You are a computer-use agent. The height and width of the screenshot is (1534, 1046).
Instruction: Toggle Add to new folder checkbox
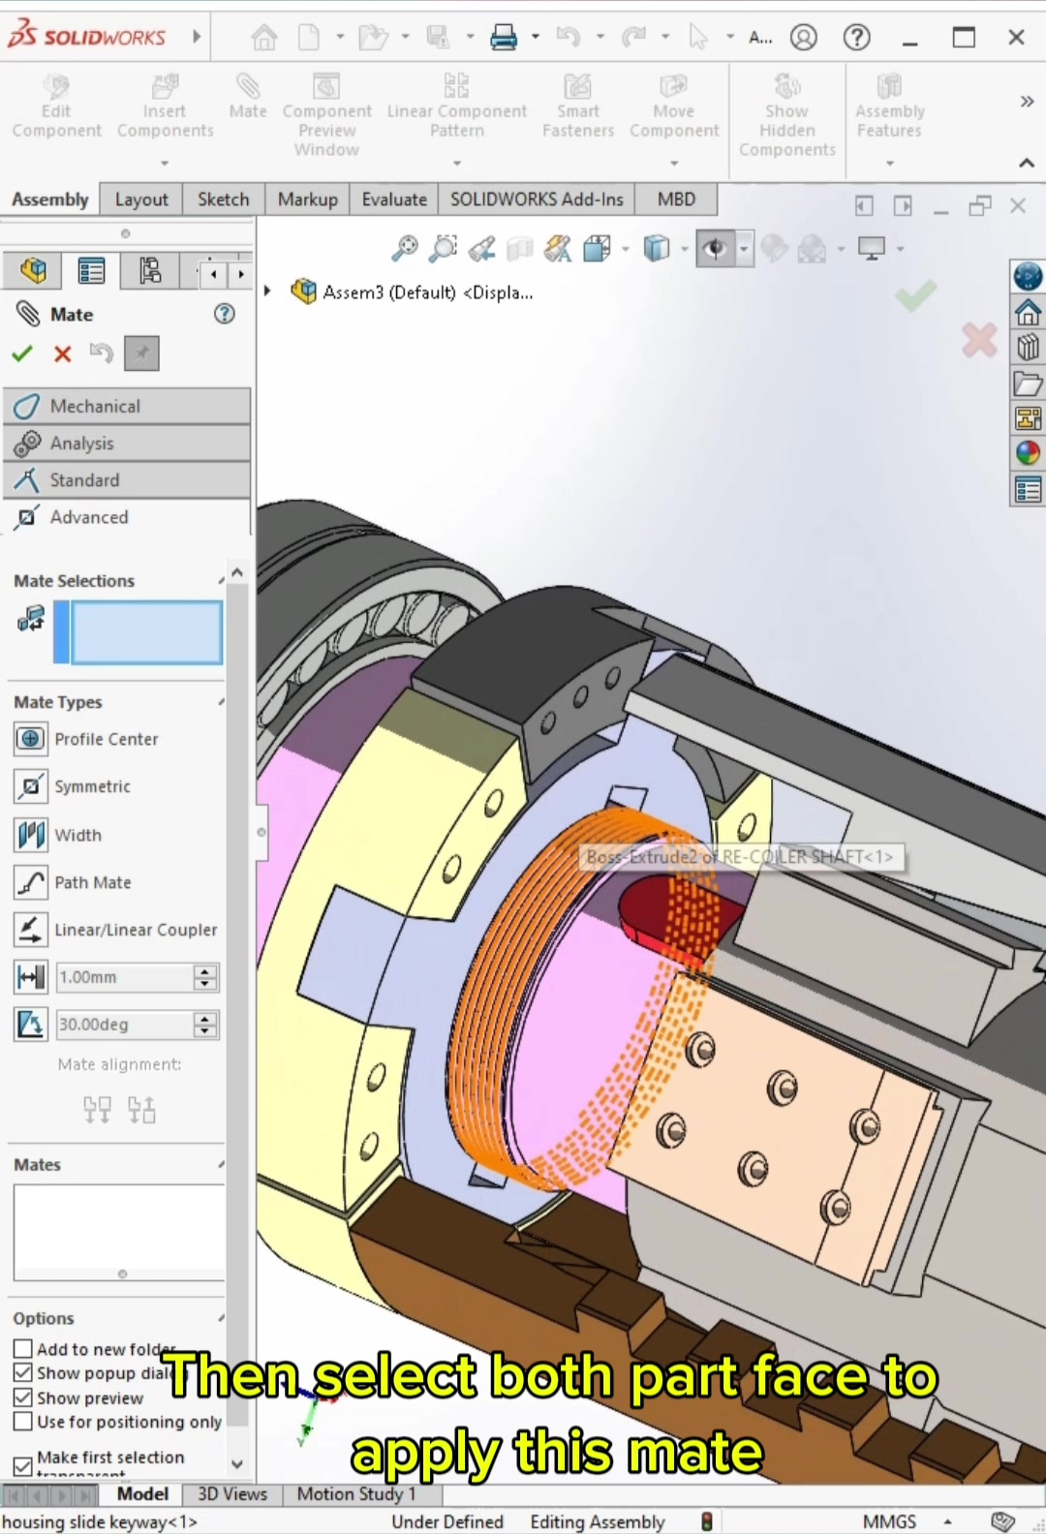click(x=23, y=1348)
